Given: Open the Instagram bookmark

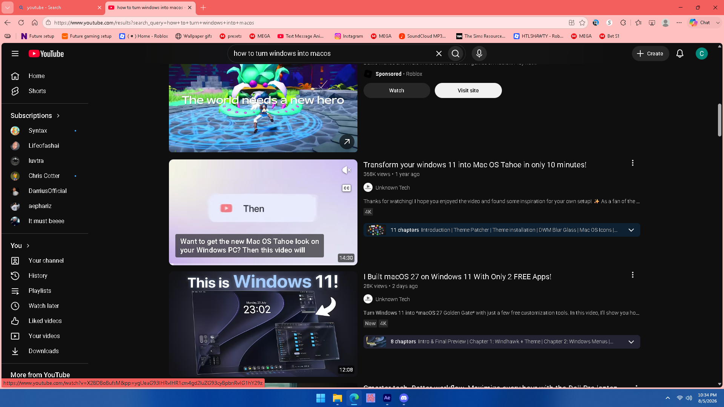Looking at the screenshot, I should (x=349, y=36).
